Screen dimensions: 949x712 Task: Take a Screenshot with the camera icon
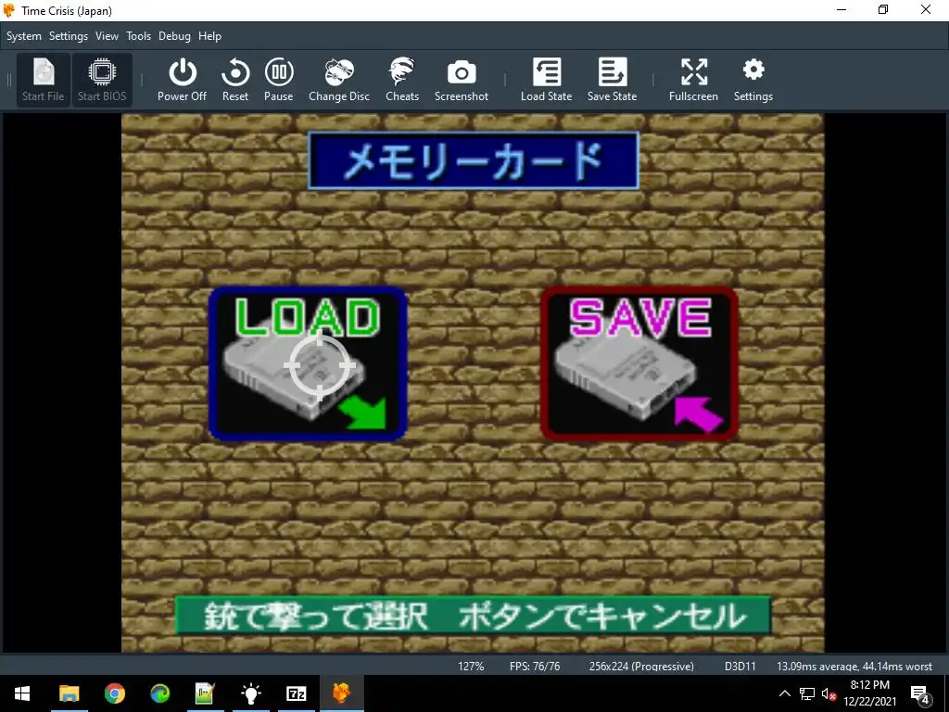(462, 80)
